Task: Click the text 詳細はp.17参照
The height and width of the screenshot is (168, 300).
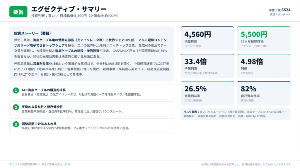Action: [x=255, y=116]
